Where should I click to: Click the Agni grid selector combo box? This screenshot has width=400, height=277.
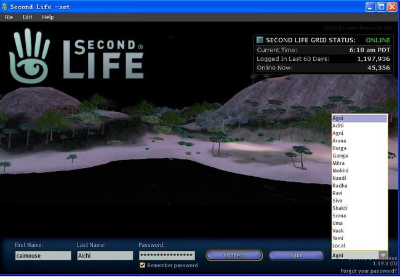click(x=360, y=255)
